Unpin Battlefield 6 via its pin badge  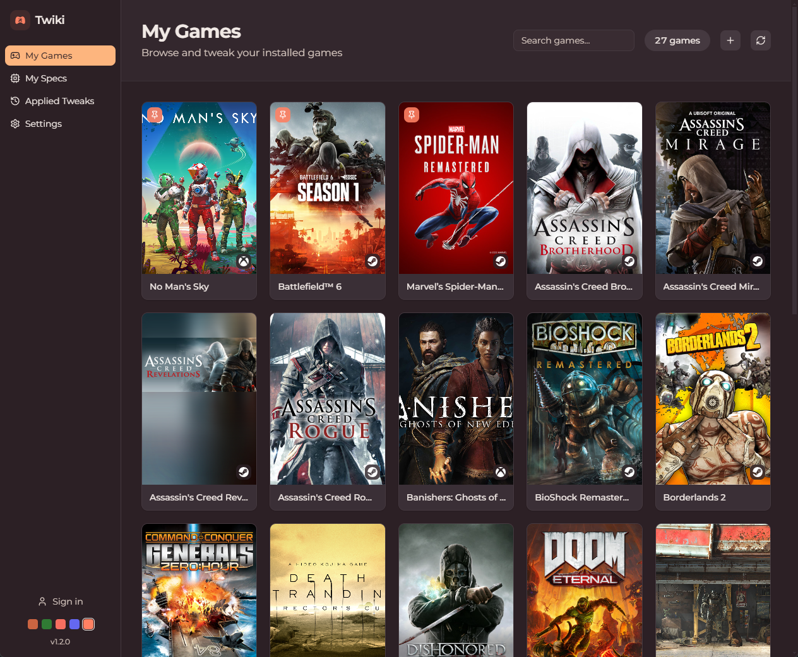(x=282, y=114)
